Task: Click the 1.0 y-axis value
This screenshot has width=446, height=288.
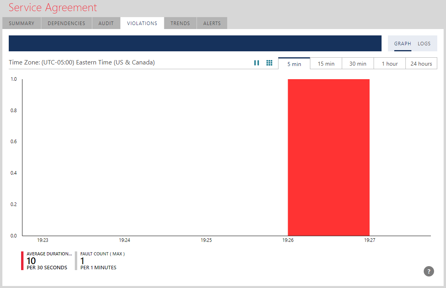Action: tap(14, 79)
